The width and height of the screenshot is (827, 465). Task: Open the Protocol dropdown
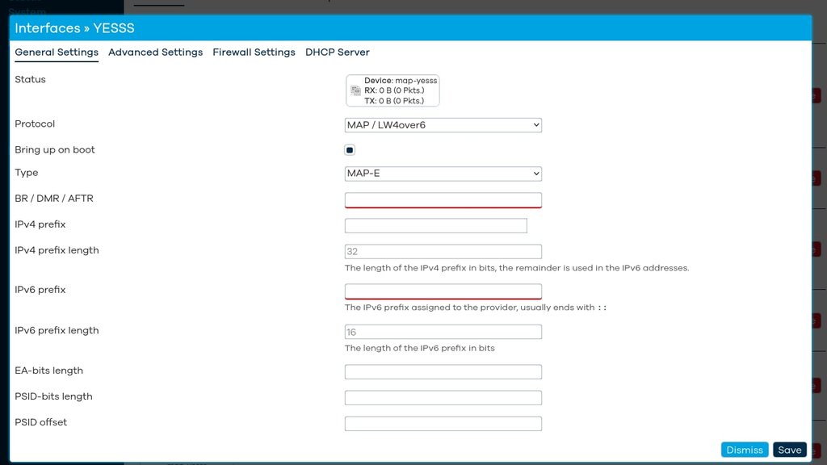click(443, 125)
